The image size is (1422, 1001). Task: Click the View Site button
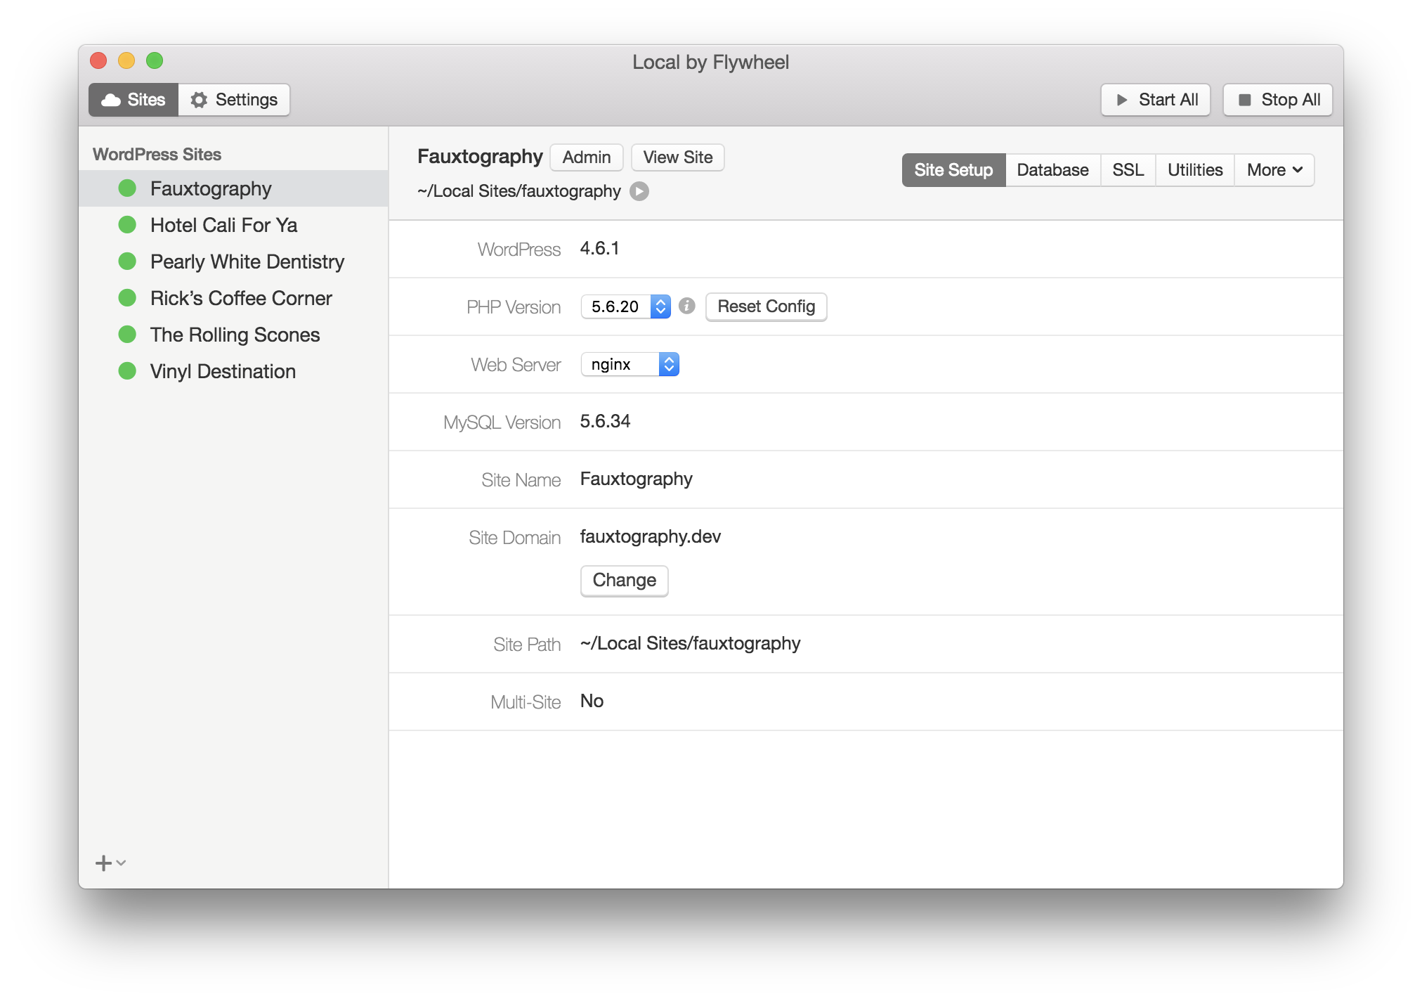pos(677,157)
